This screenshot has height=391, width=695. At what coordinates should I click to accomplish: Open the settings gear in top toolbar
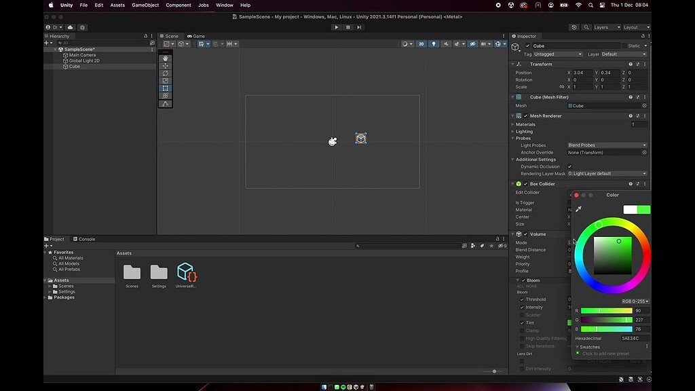82,27
